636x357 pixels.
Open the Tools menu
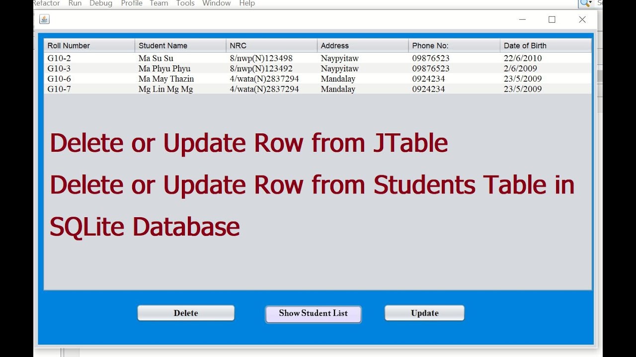[185, 3]
